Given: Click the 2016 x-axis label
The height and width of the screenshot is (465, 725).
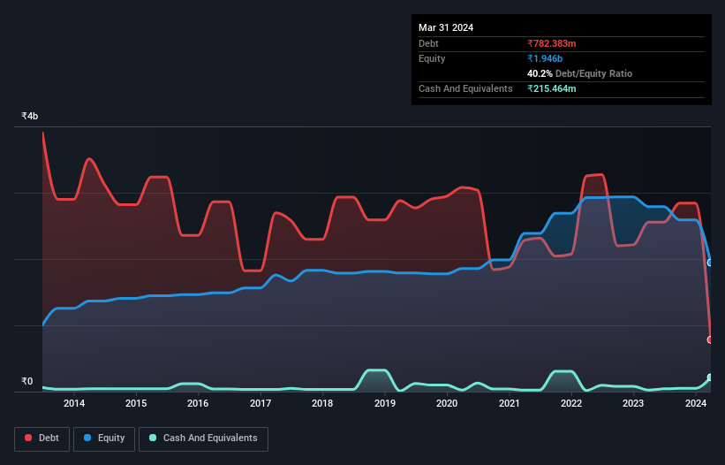Looking at the screenshot, I should [198, 403].
